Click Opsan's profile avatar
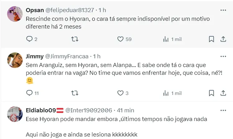Image resolution: width=233 pixels, height=139 pixels. point(15,14)
